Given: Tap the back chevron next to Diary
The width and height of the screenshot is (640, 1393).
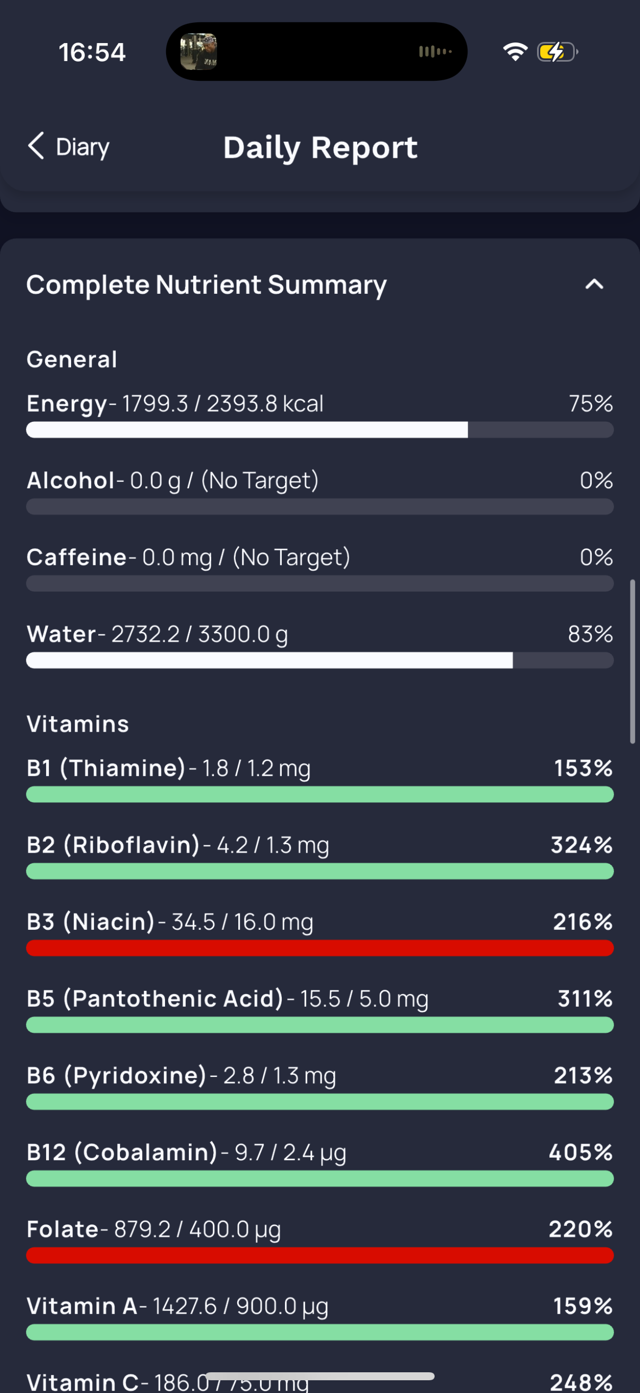Looking at the screenshot, I should tap(36, 146).
